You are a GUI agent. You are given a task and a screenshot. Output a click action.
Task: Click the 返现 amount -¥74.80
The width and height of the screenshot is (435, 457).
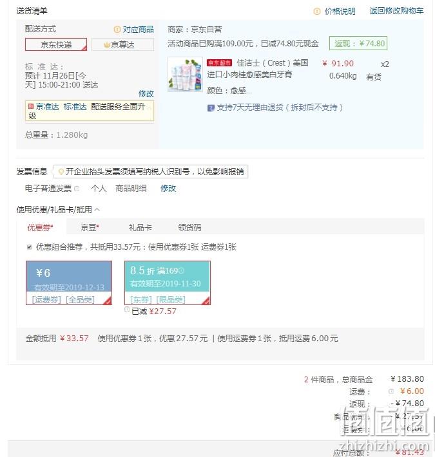click(407, 404)
